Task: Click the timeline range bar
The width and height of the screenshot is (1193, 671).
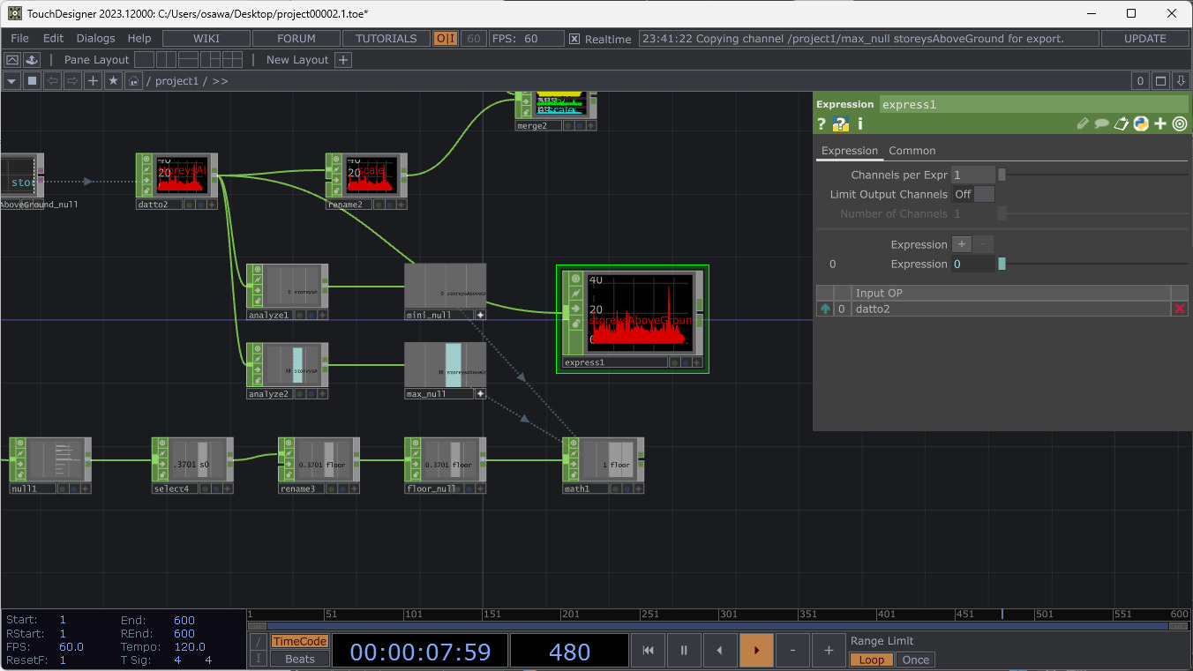Action: pos(719,626)
